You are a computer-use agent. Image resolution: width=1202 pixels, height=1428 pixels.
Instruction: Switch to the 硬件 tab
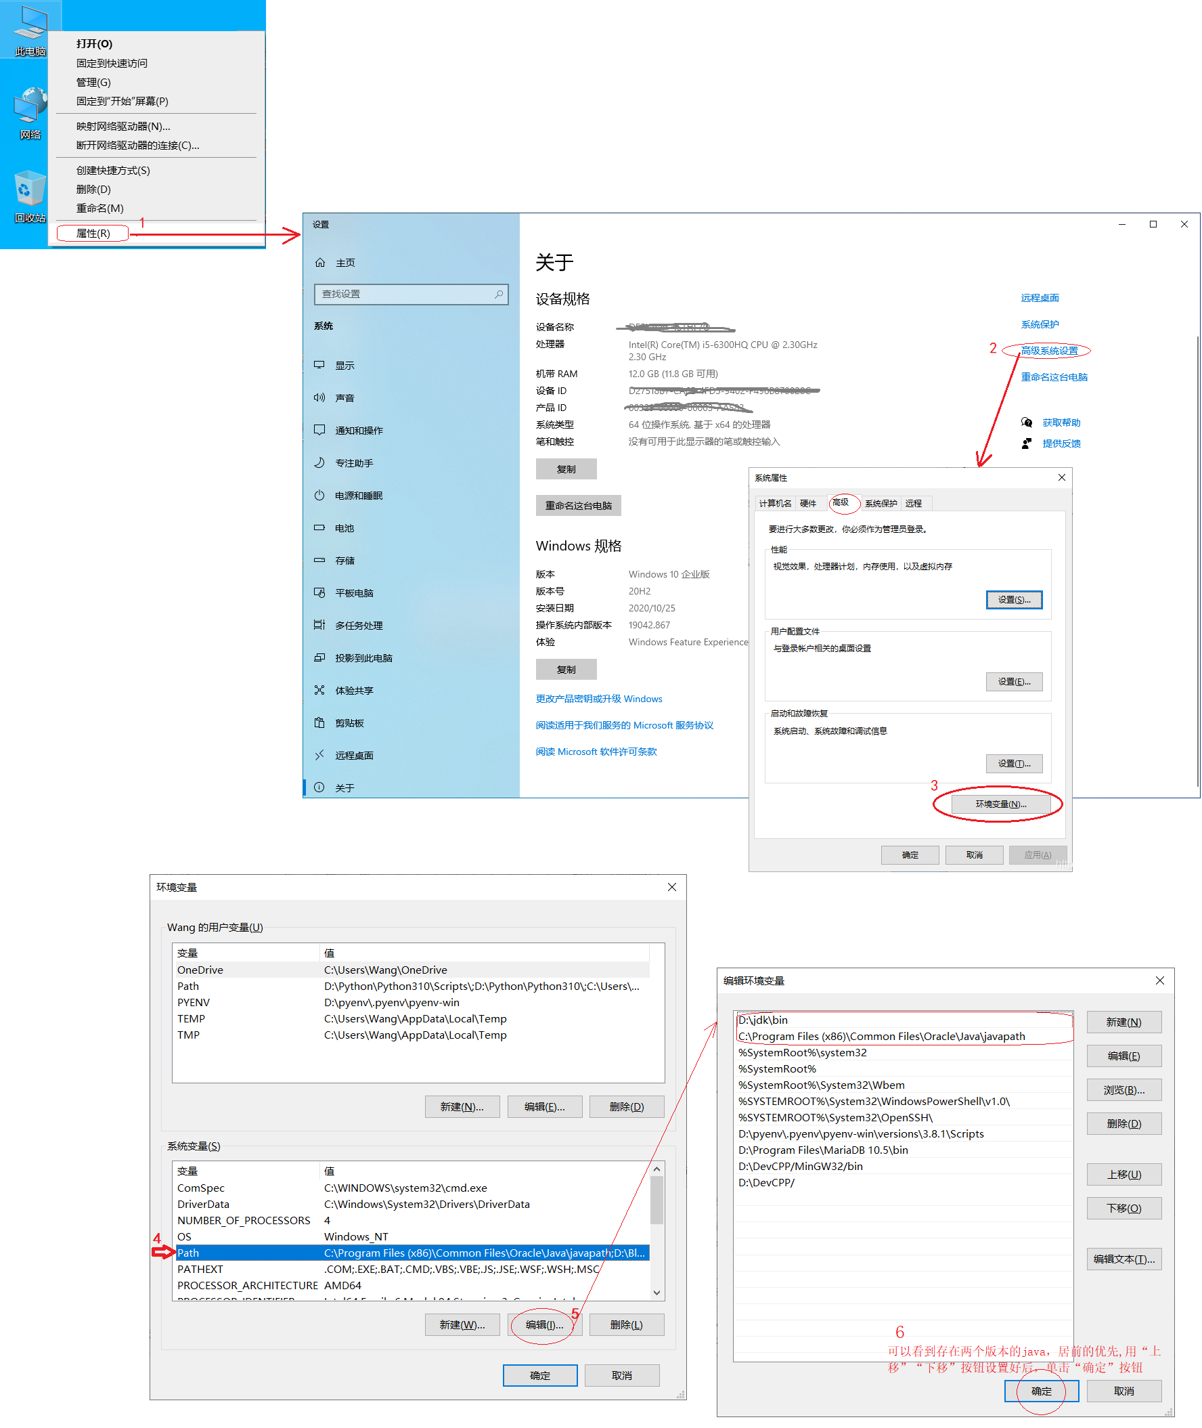point(810,503)
